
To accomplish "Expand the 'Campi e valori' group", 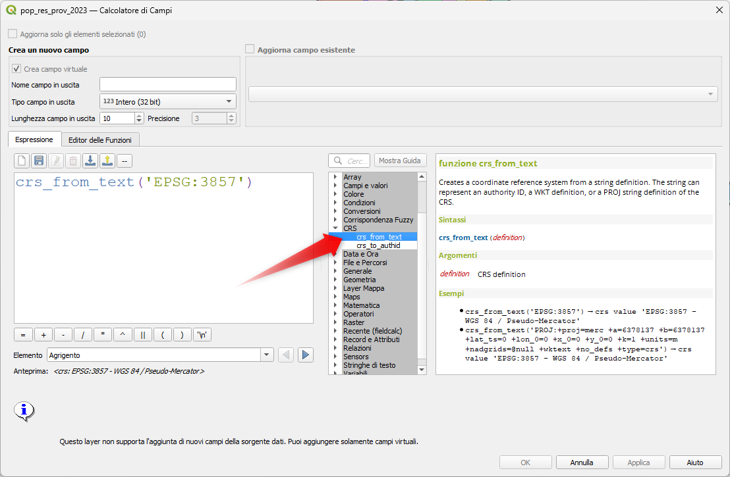I will click(x=335, y=186).
